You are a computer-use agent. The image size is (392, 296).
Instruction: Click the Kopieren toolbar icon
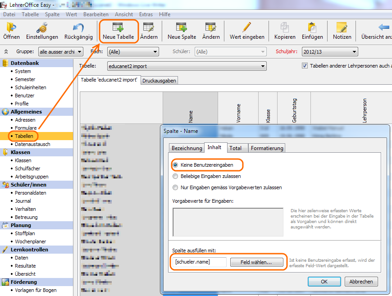[x=285, y=28]
